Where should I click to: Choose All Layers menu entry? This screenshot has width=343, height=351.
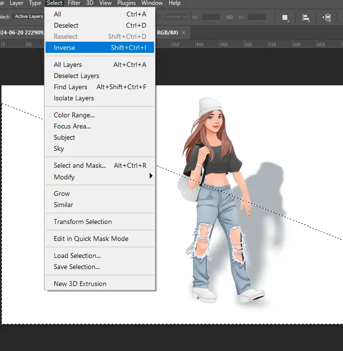click(100, 64)
